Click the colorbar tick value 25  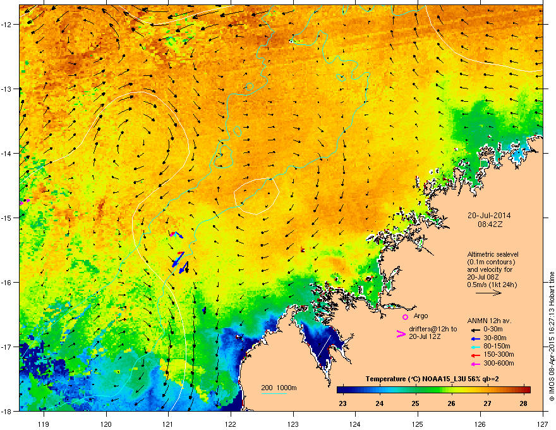pyautogui.click(x=415, y=403)
